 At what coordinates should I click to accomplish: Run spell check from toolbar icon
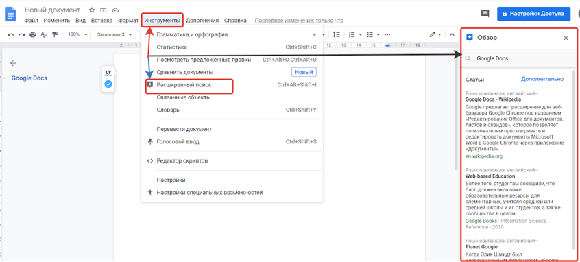(x=44, y=34)
